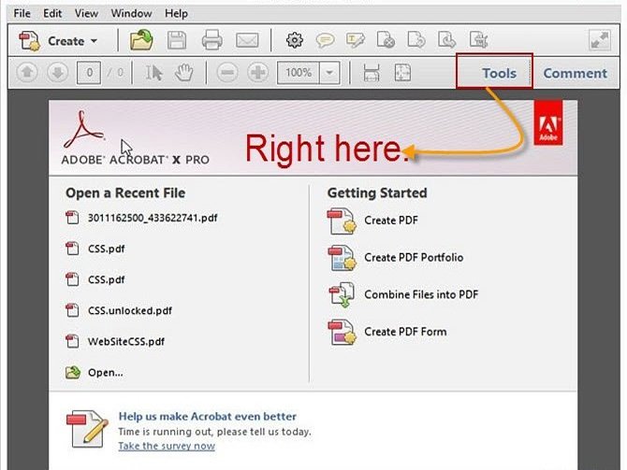Click the Create PDF Portfolio icon
The width and height of the screenshot is (627, 470).
[x=342, y=258]
